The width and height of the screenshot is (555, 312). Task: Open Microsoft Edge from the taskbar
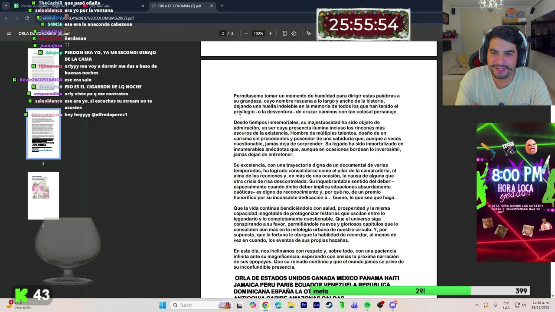278,305
